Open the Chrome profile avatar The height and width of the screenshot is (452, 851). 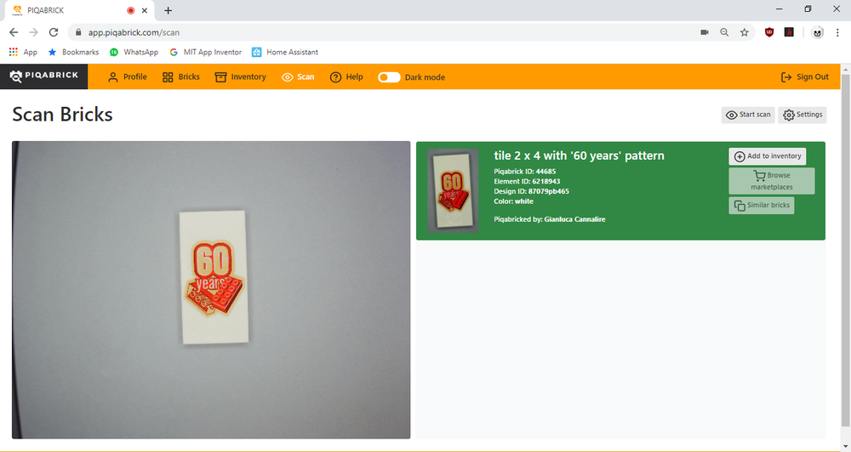point(817,32)
